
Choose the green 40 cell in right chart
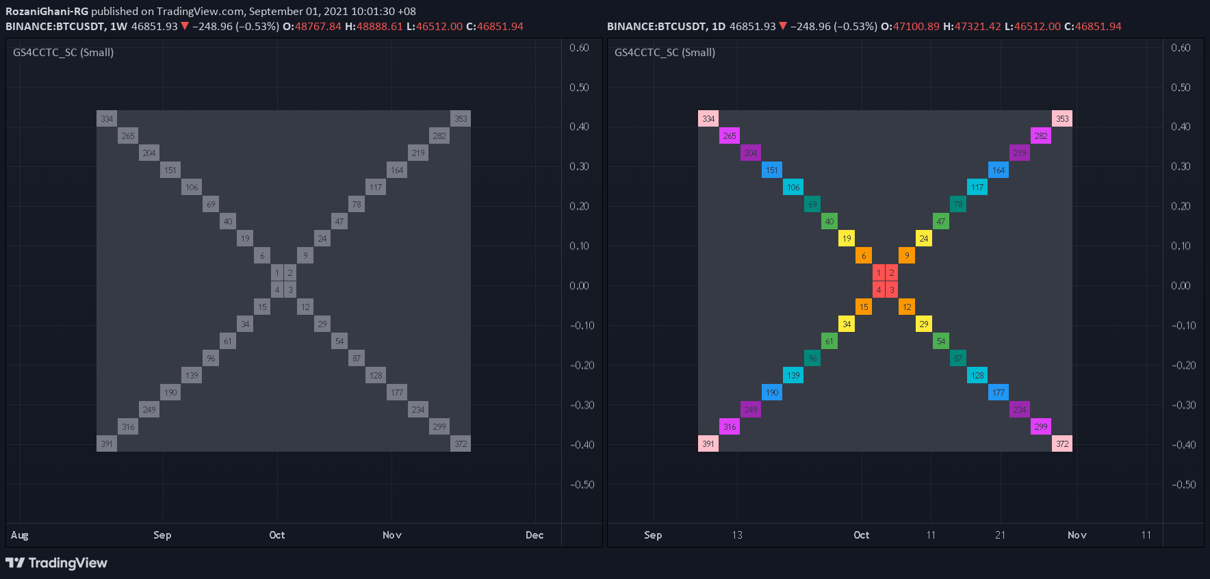[x=829, y=221]
